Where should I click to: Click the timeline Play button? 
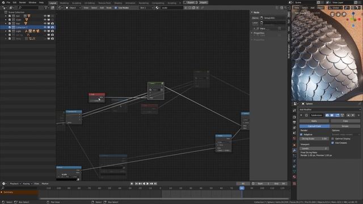point(147,184)
